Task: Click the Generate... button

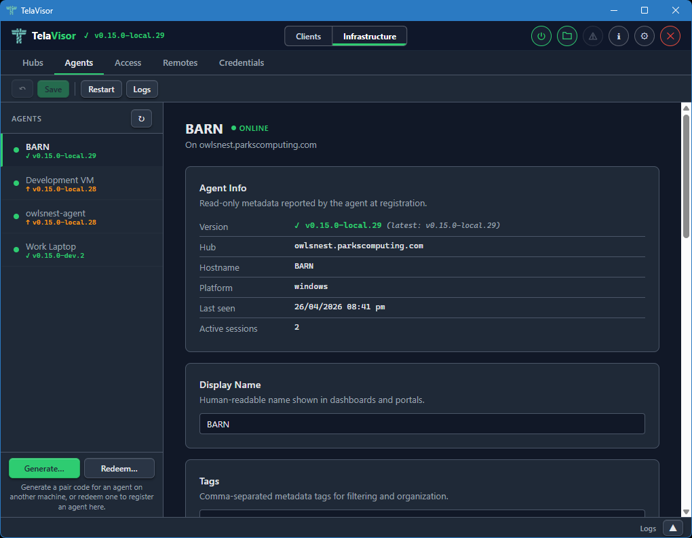Action: 44,468
